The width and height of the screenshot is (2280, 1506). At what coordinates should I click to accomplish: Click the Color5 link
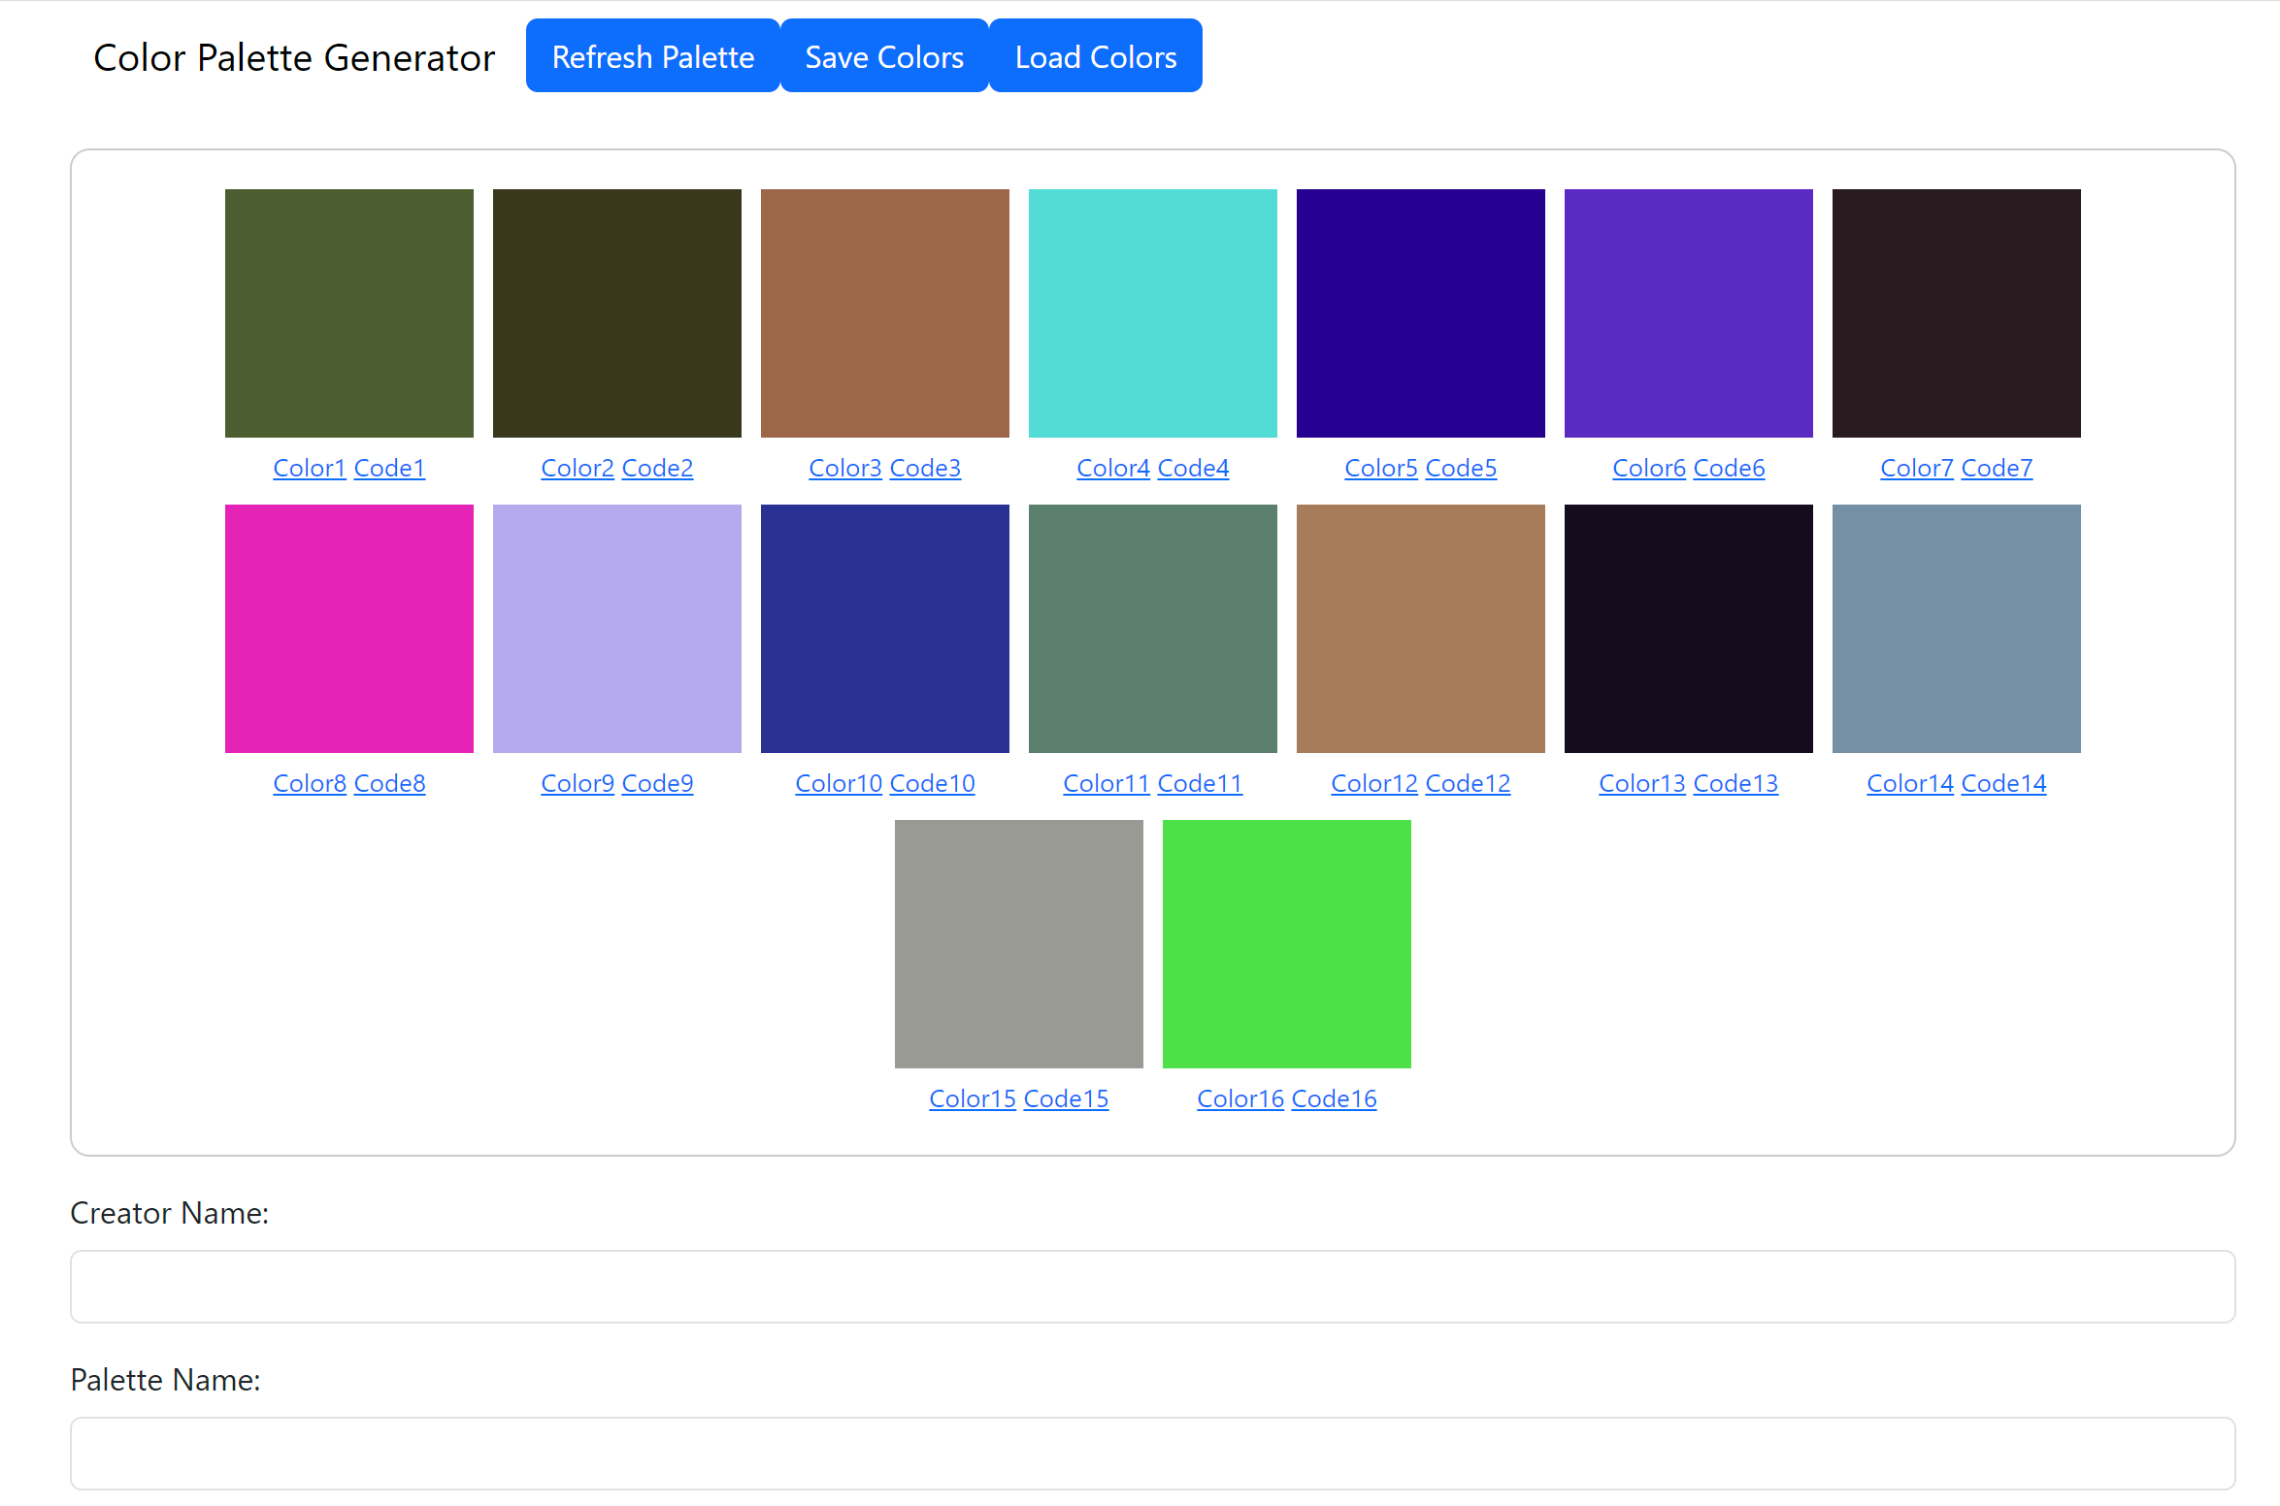1381,468
